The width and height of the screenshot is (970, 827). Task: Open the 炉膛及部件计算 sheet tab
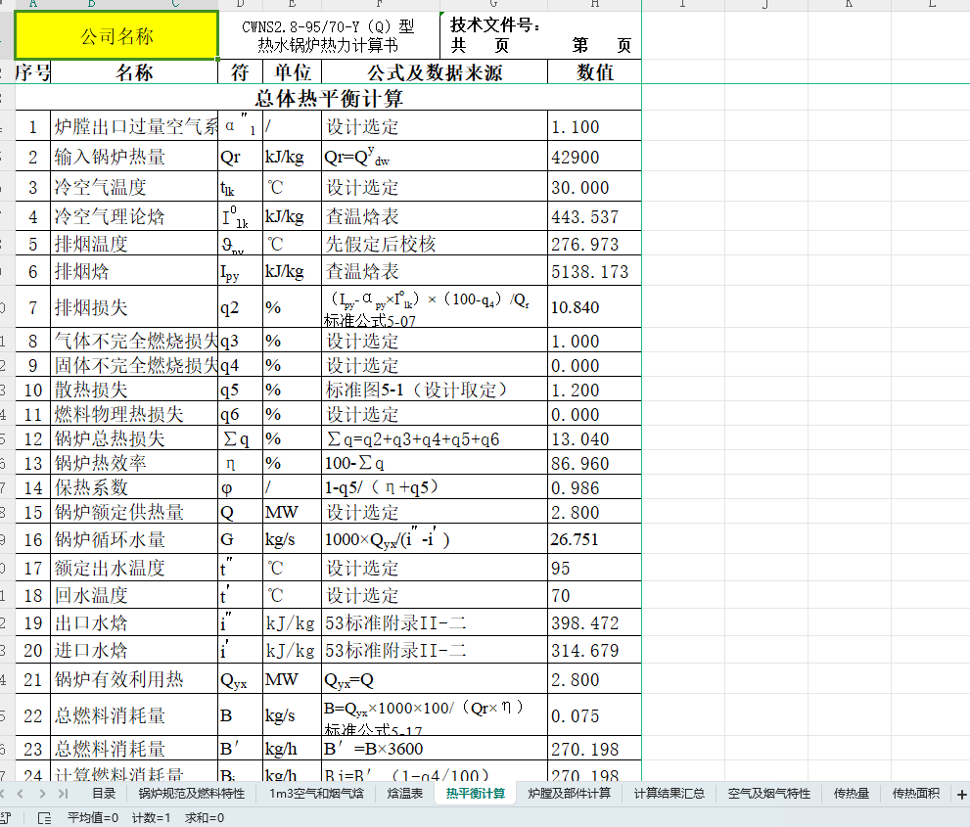[x=569, y=794]
